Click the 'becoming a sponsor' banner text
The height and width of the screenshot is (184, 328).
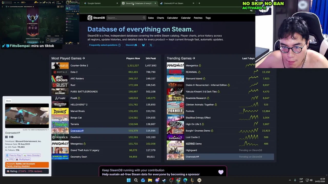pyautogui.click(x=151, y=174)
